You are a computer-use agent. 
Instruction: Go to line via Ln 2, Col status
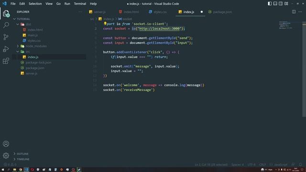[211, 164]
